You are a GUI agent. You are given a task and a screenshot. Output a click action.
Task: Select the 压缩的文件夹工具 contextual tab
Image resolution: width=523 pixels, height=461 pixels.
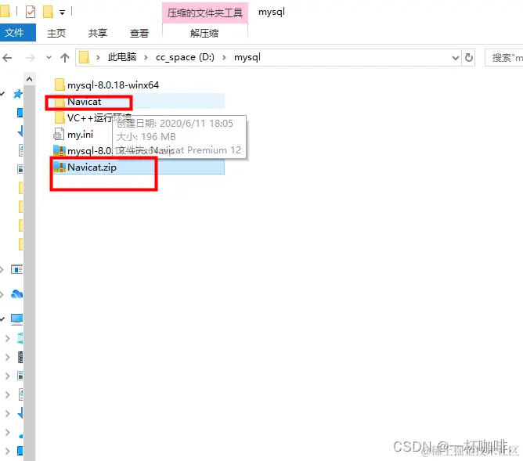pos(205,13)
